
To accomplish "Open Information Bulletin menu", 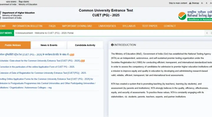I will (27, 26).
